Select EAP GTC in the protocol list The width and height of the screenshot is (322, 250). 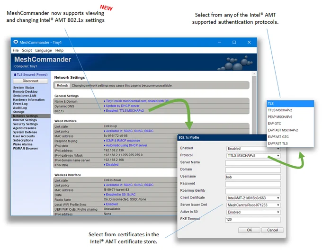coord(290,124)
